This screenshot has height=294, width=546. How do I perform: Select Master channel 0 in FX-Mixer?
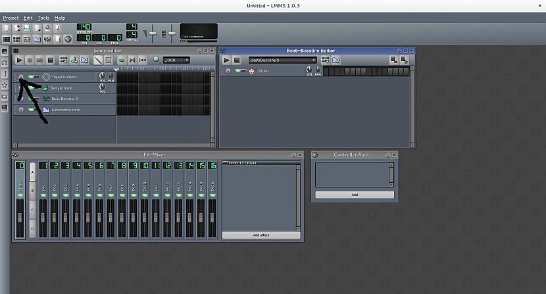(20, 199)
